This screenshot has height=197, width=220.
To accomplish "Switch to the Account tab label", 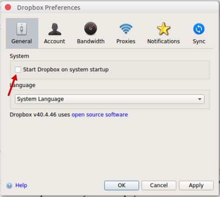I will pyautogui.click(x=54, y=41).
